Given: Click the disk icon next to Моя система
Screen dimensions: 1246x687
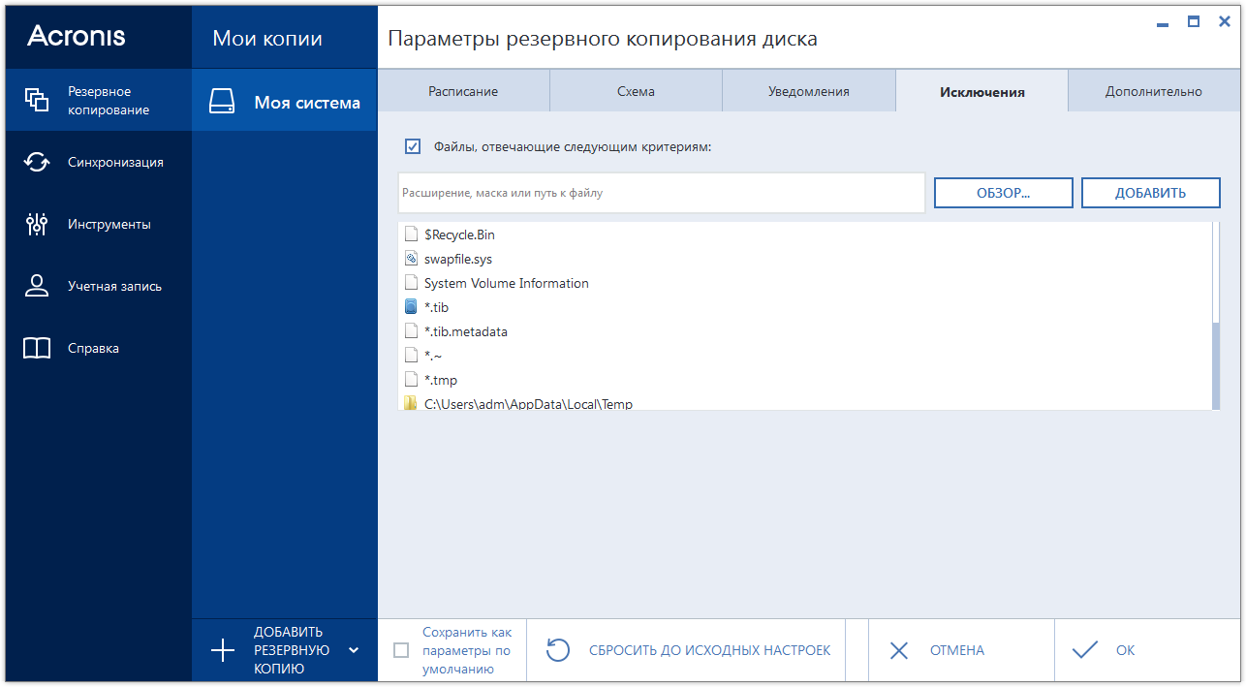Looking at the screenshot, I should [x=222, y=100].
